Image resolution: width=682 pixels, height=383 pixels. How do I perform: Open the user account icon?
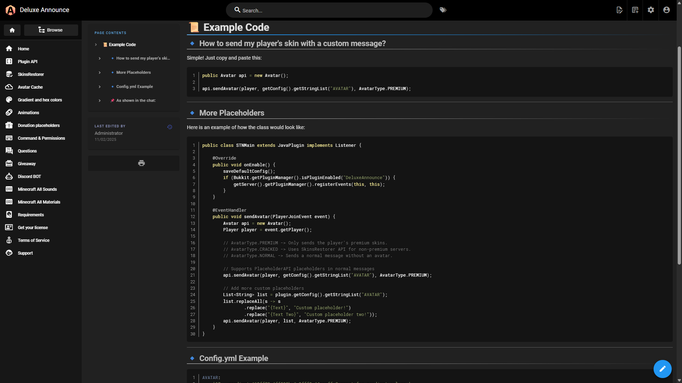(666, 10)
